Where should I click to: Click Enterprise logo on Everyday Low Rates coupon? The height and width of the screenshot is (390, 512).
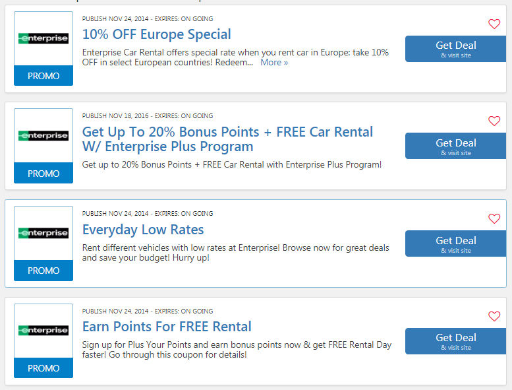pyautogui.click(x=43, y=233)
